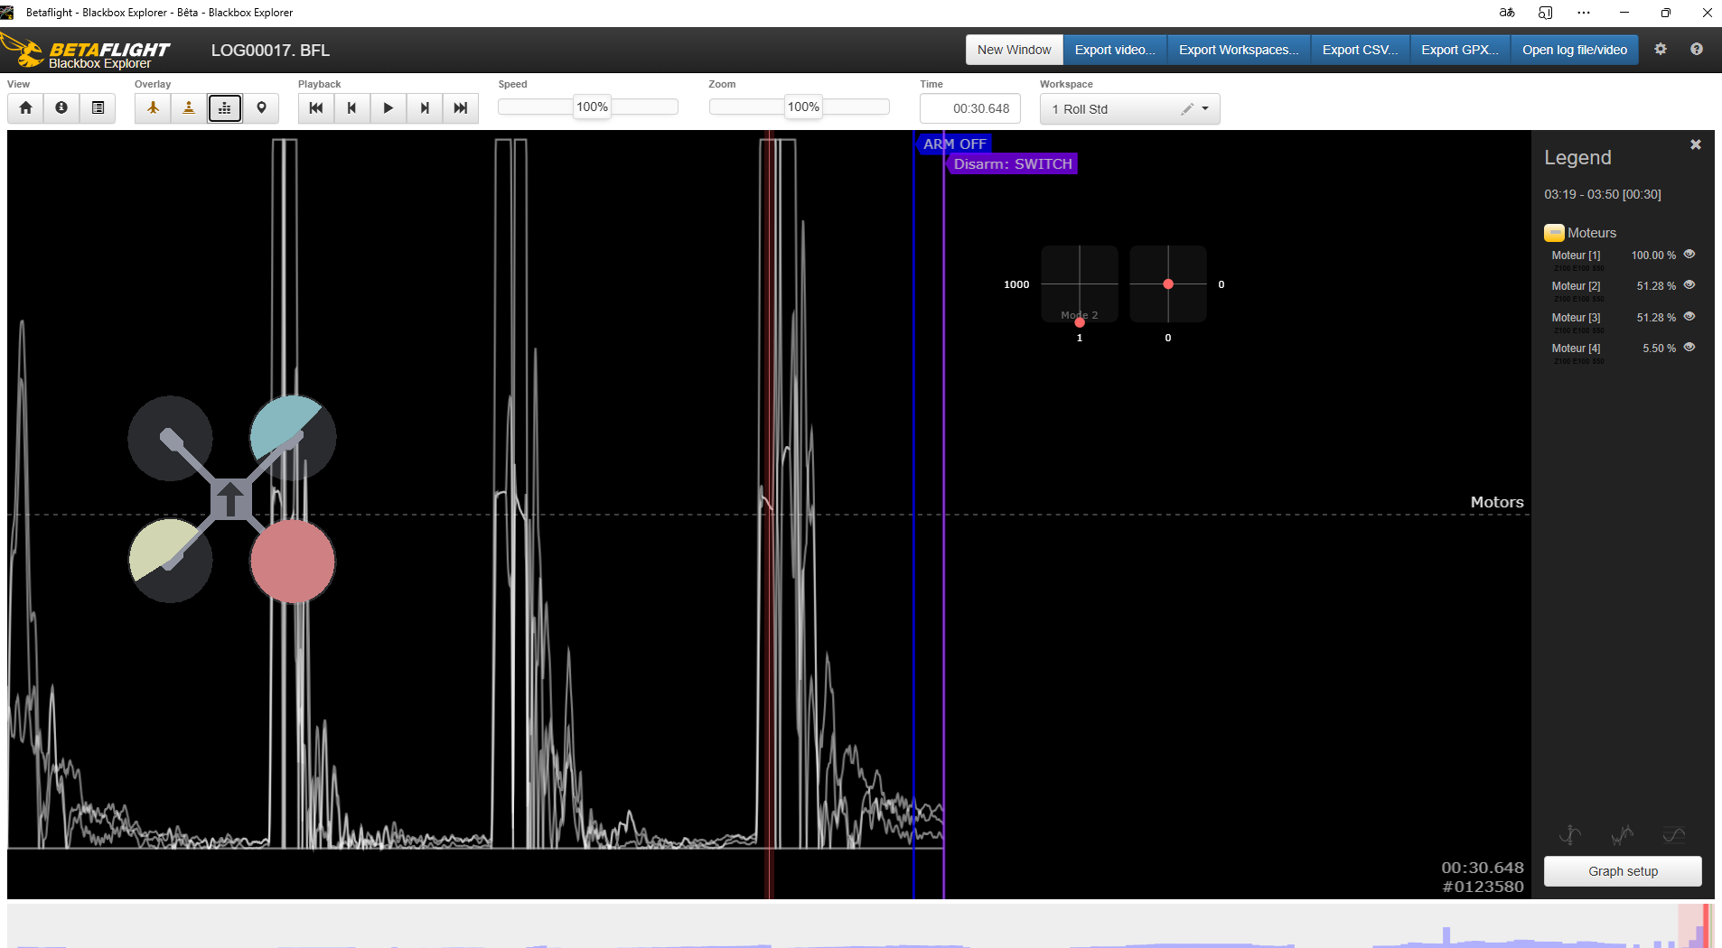Open settings with the gear icon
The image size is (1722, 948).
(1660, 50)
